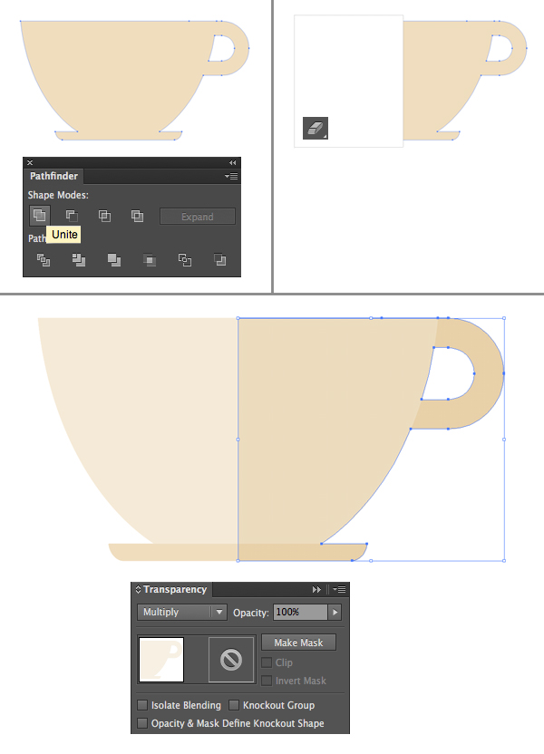Select the Minus Front shape mode
The height and width of the screenshot is (754, 544).
pos(72,216)
